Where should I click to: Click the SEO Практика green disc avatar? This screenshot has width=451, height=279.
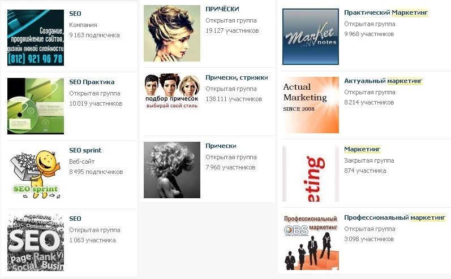click(35, 106)
